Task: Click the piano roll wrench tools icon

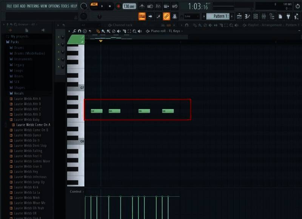Action: 75,31
